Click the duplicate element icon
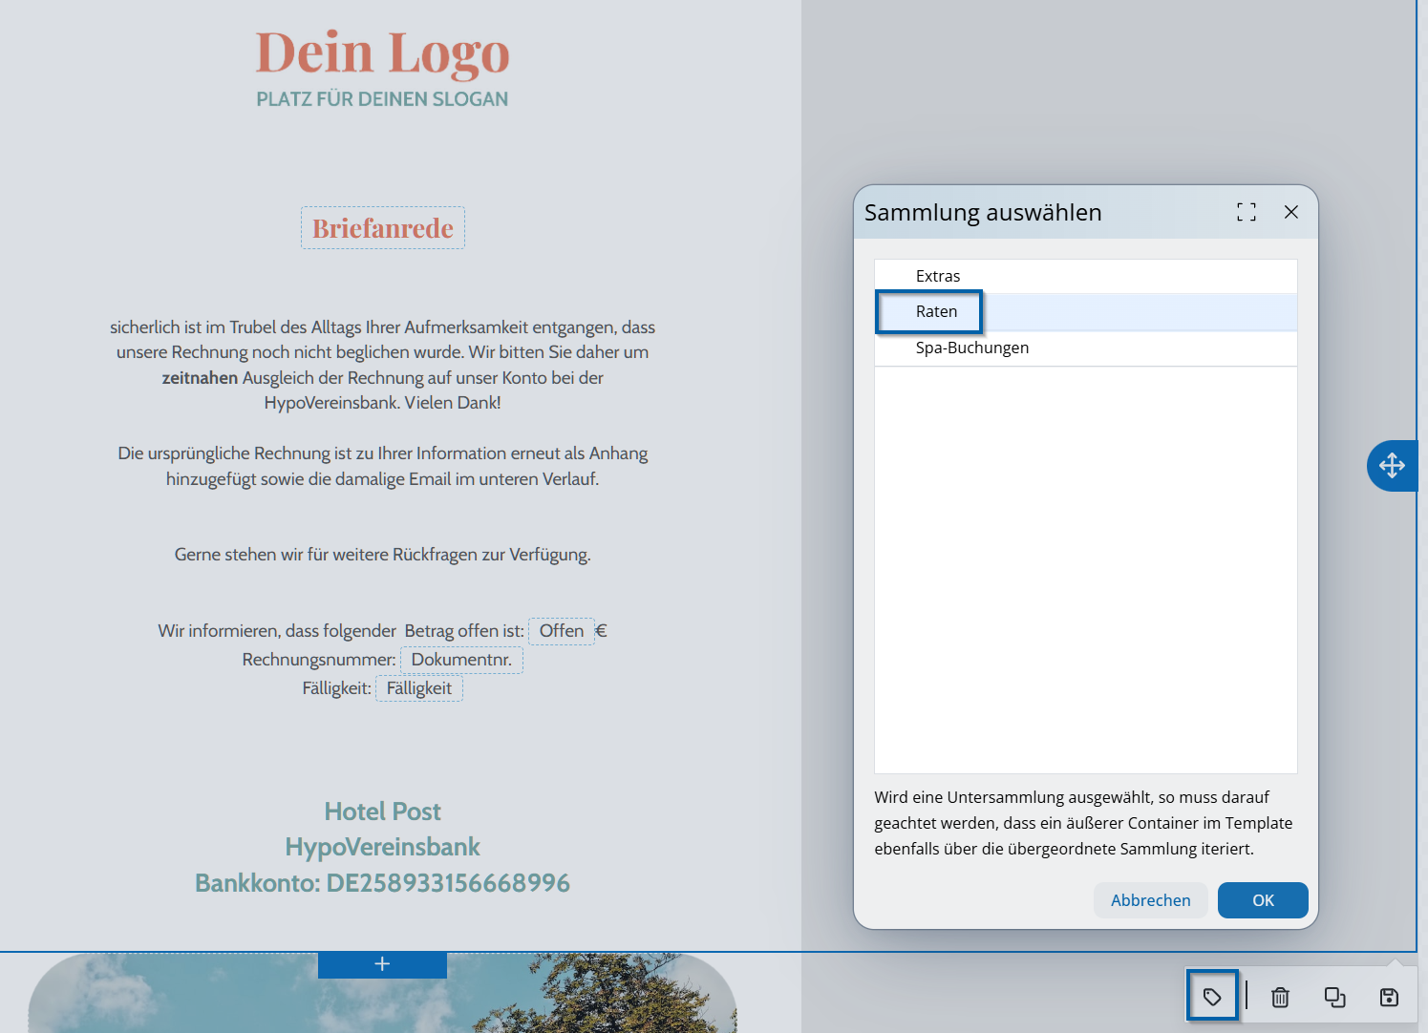Viewport: 1428px width, 1033px height. (1334, 997)
